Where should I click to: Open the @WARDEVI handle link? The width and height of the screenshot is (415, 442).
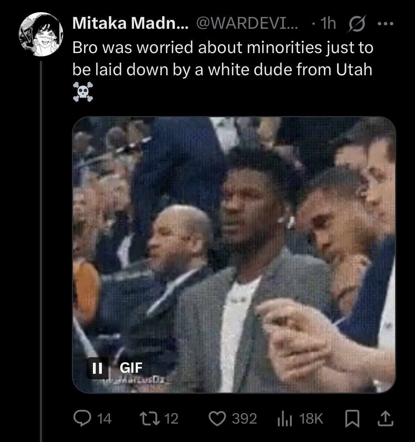point(247,23)
